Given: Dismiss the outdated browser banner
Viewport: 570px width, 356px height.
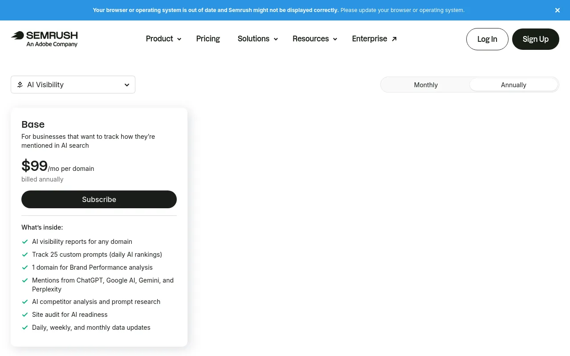Looking at the screenshot, I should click(x=558, y=10).
